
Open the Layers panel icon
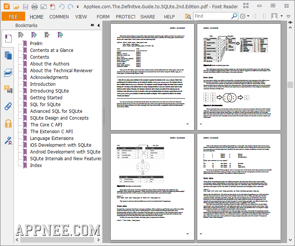pyautogui.click(x=8, y=73)
